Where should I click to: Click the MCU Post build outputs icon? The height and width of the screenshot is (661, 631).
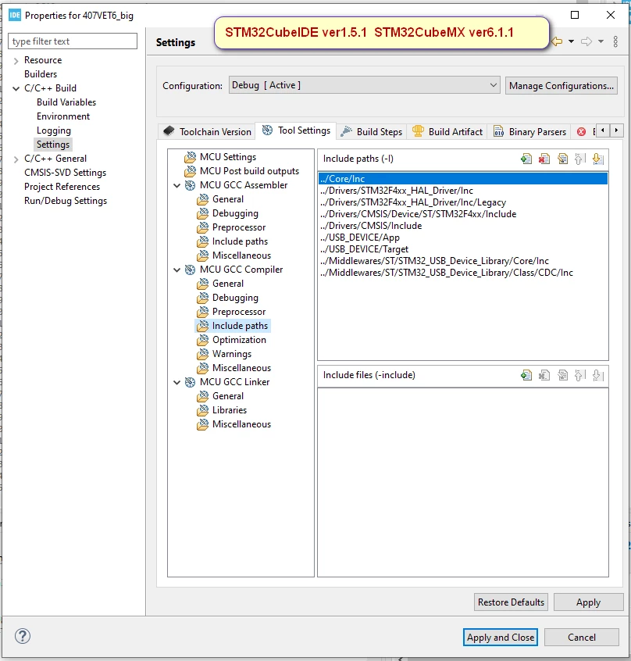(x=190, y=171)
